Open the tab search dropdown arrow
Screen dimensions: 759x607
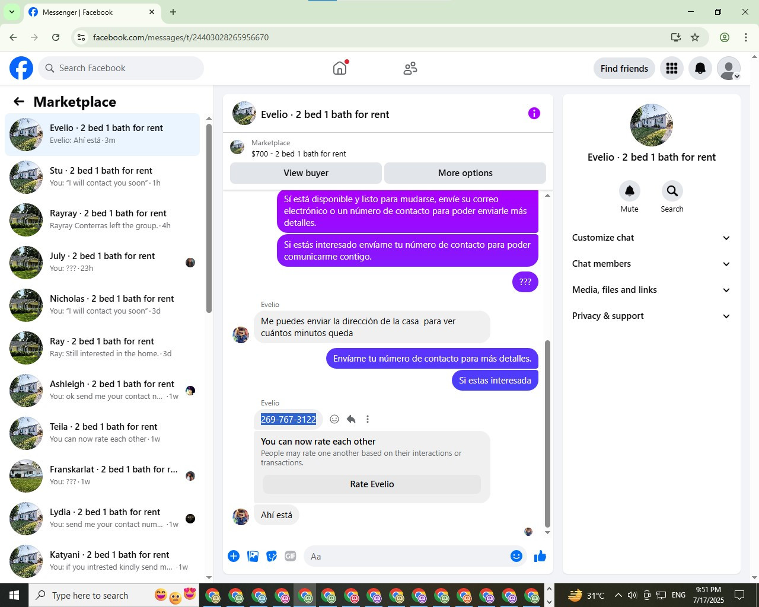[11, 12]
